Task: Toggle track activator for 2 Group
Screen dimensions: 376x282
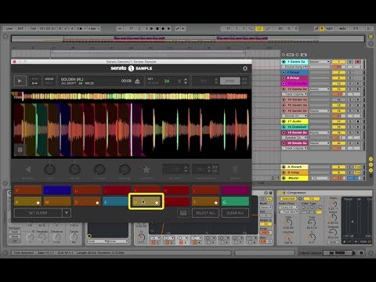Action: 338,72
